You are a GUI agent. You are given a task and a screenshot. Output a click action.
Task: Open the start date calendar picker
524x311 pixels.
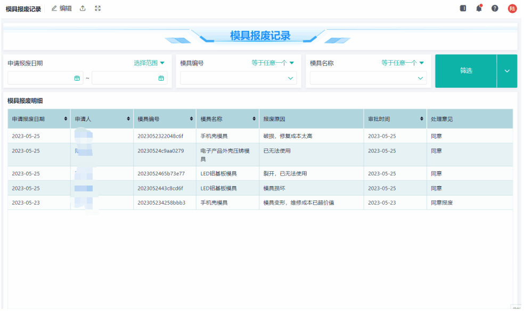tap(77, 78)
